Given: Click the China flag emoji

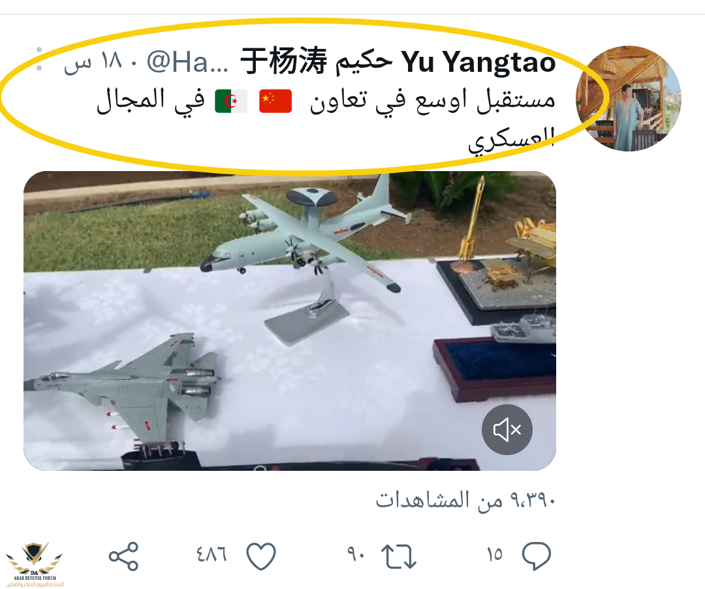Looking at the screenshot, I should click(x=275, y=101).
